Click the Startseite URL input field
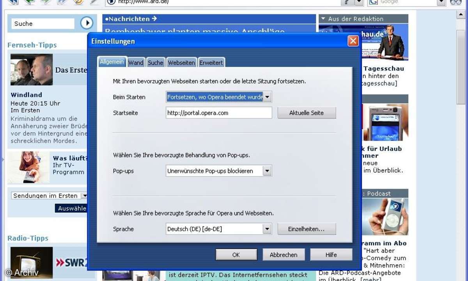The image size is (468, 281). click(219, 113)
